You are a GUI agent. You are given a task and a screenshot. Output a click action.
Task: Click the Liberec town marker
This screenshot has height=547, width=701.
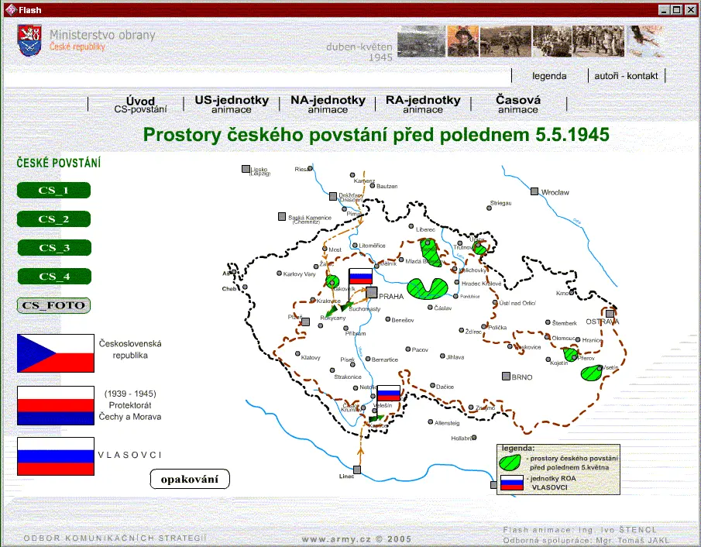[x=412, y=227]
